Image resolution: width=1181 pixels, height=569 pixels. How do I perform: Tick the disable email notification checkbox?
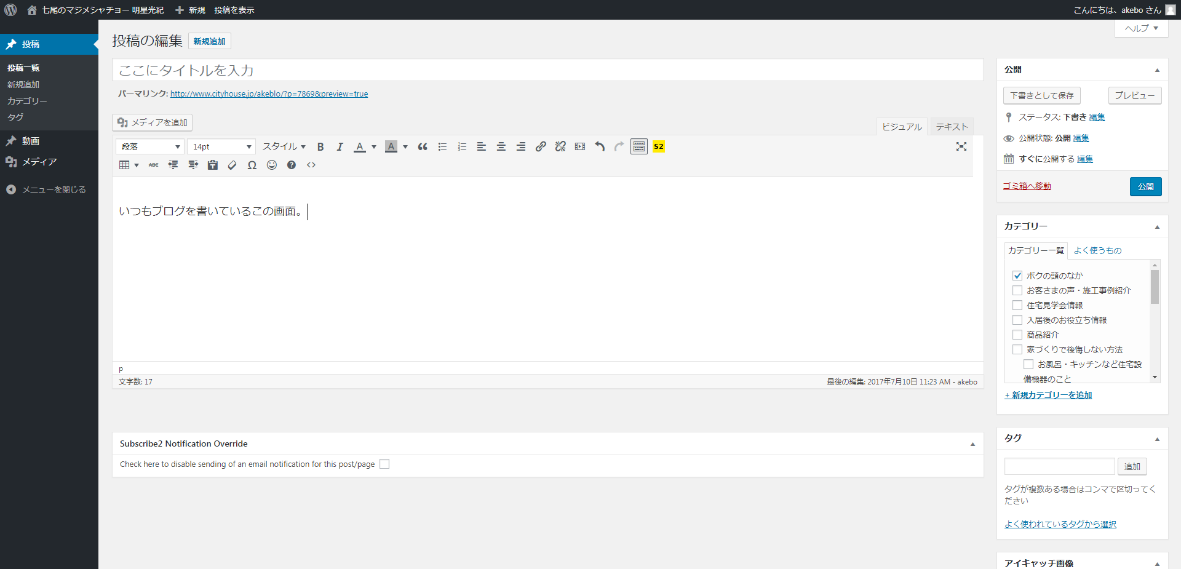(384, 464)
